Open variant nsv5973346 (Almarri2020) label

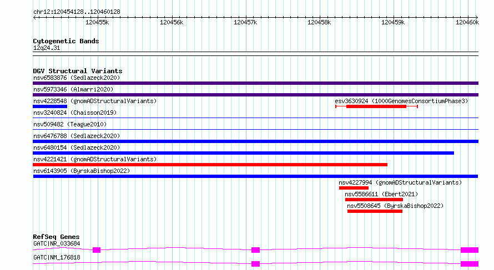tap(73, 89)
